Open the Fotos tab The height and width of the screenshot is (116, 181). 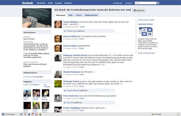click(x=79, y=15)
